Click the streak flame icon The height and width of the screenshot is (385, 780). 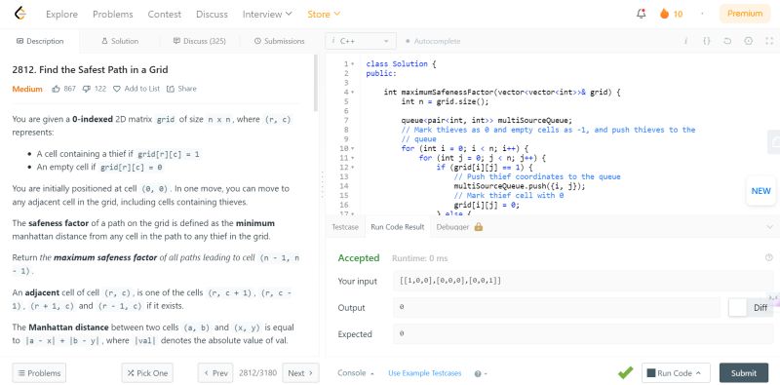664,14
